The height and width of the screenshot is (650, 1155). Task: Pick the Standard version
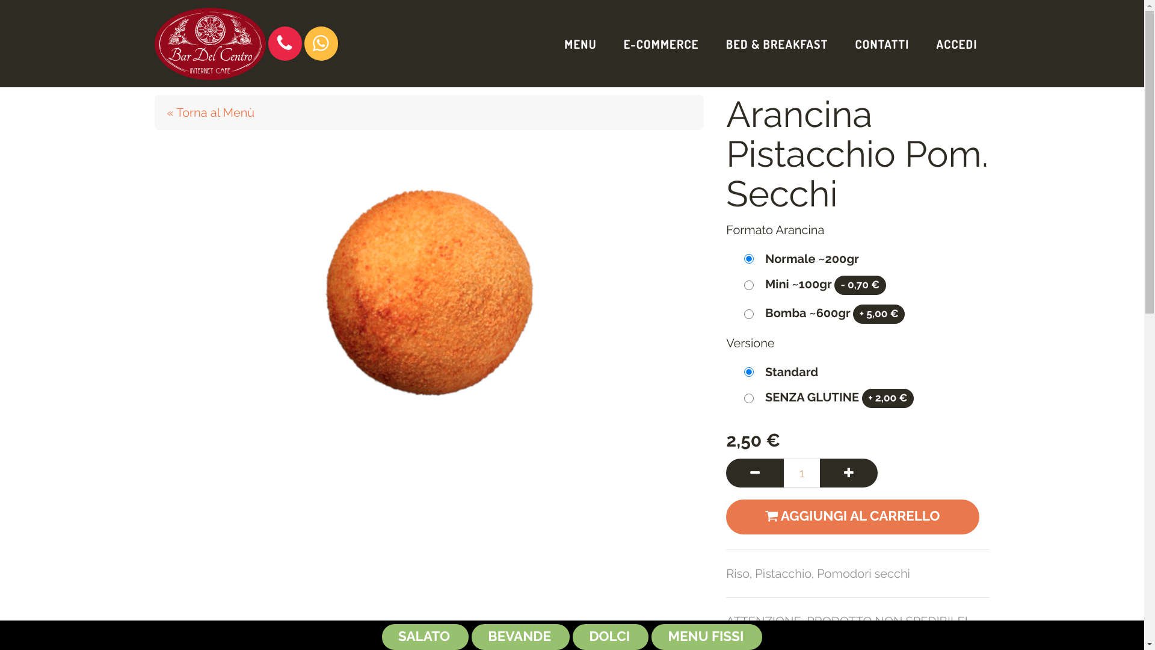coord(749,372)
